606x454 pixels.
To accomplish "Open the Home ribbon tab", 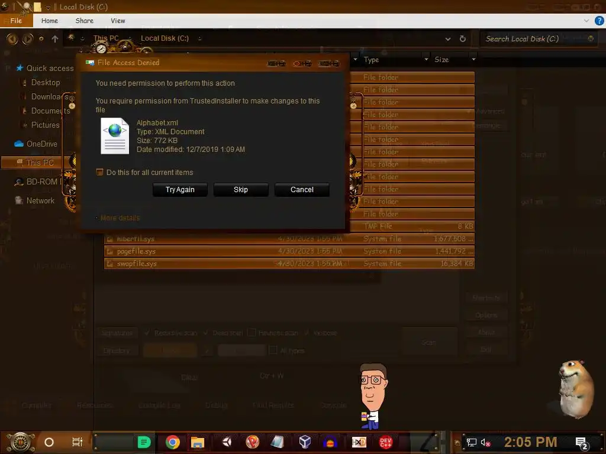I will 50,21.
